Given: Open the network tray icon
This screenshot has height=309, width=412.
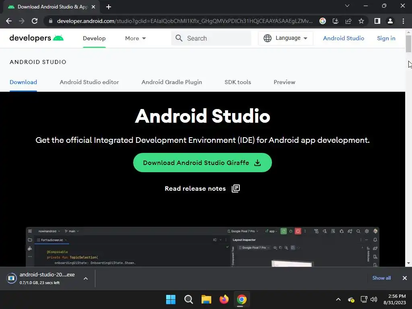Looking at the screenshot, I should (364, 299).
